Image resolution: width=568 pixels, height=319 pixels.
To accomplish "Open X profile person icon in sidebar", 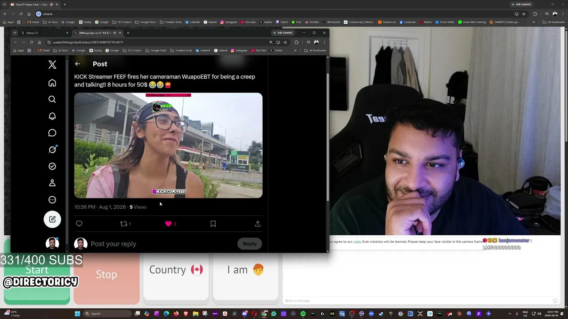I will click(52, 183).
